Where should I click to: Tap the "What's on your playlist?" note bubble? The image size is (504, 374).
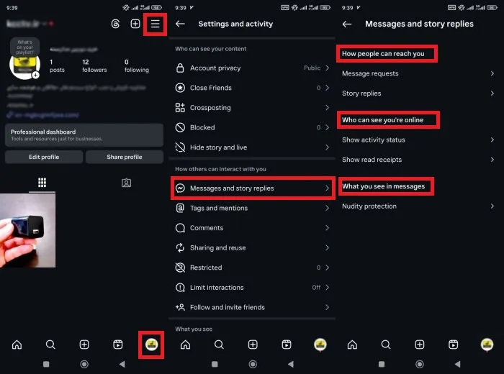(x=24, y=47)
